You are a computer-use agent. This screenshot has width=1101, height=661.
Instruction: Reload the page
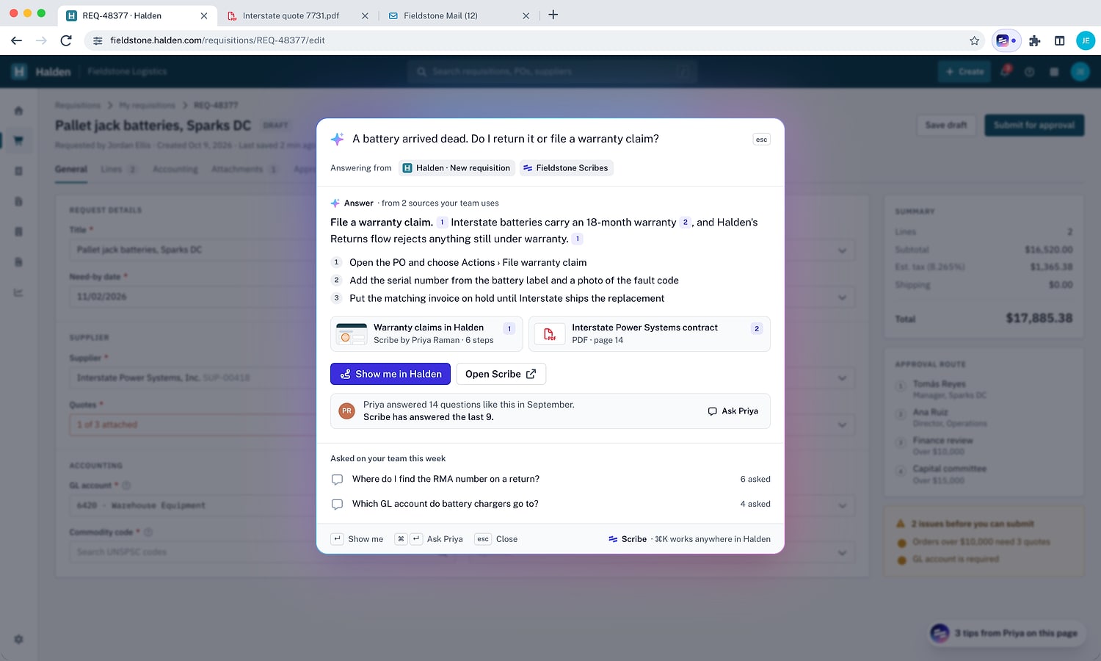tap(66, 40)
